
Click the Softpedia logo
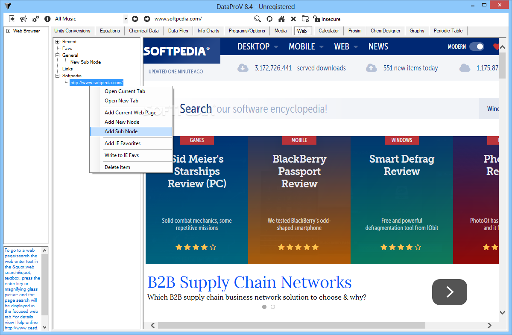[177, 51]
